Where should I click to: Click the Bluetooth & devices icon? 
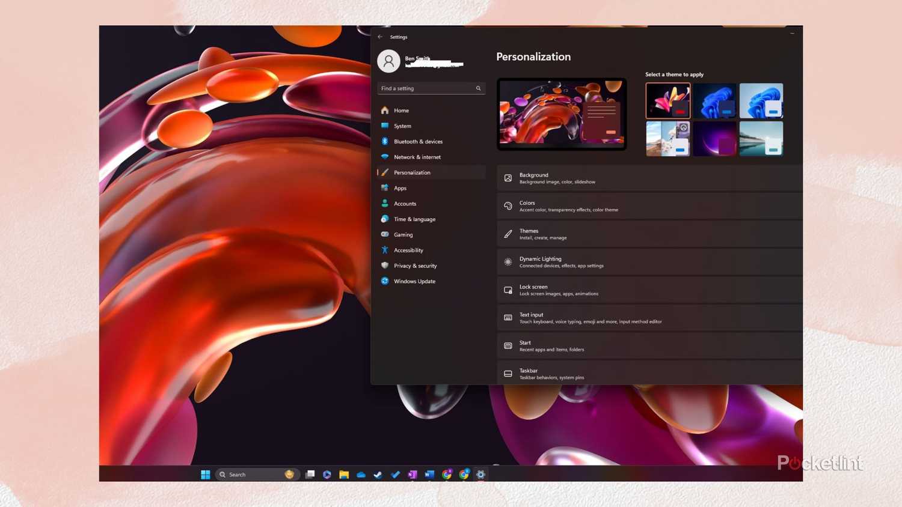click(x=385, y=141)
